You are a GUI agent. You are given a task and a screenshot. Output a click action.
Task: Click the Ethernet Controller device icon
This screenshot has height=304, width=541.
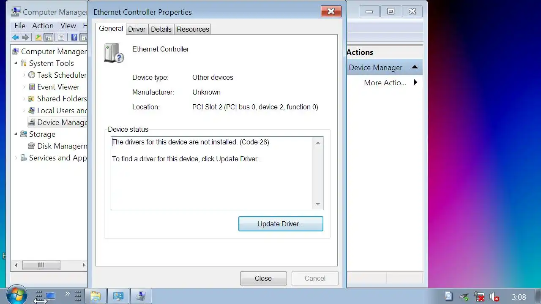point(114,53)
